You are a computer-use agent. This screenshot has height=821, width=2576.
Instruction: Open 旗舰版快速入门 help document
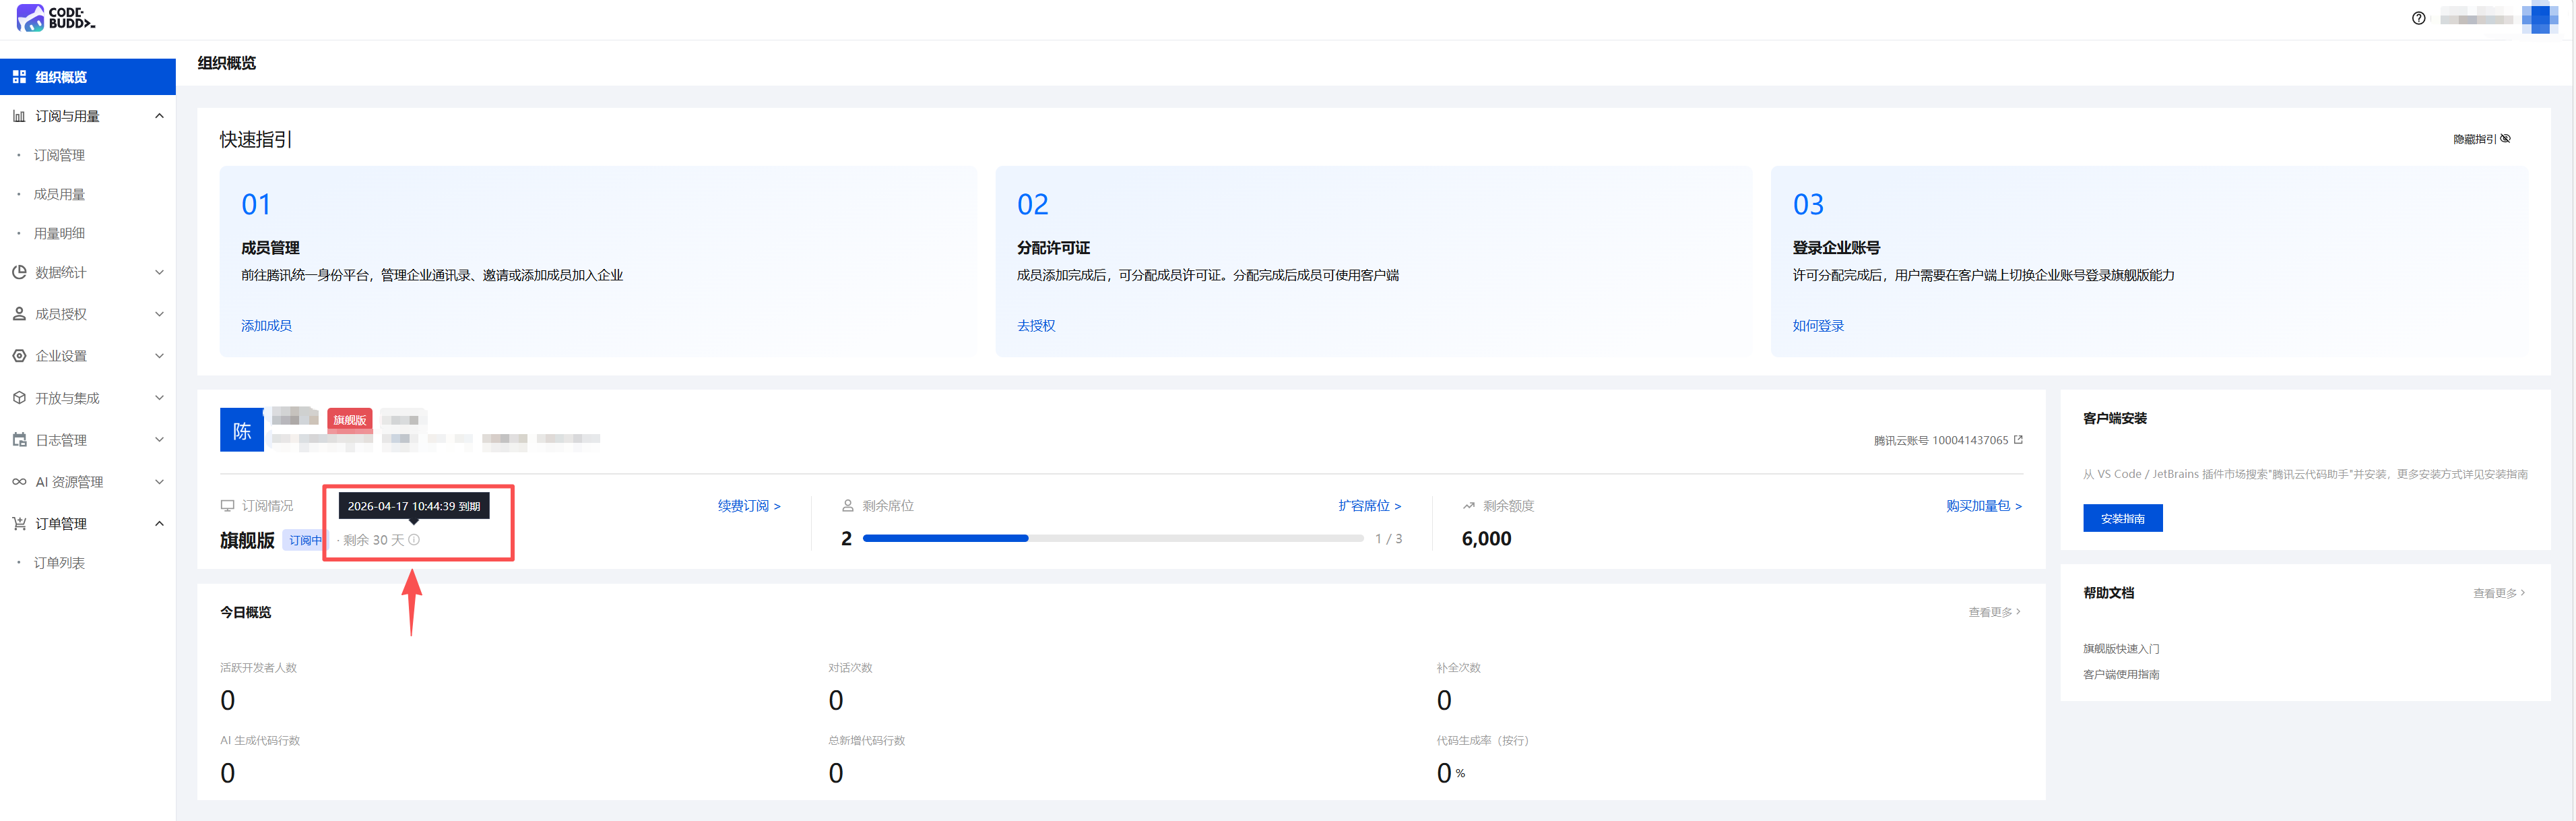pyautogui.click(x=2120, y=649)
